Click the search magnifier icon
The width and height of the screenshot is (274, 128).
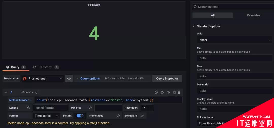[x=195, y=7]
